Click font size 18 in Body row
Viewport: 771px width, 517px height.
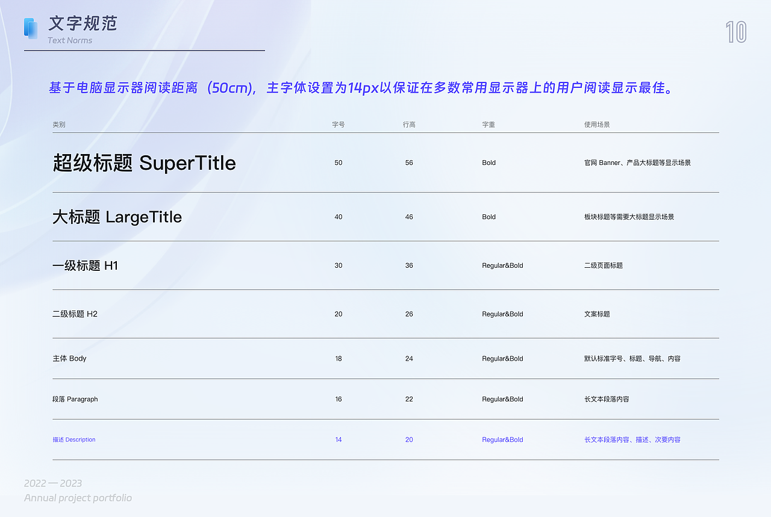point(339,359)
